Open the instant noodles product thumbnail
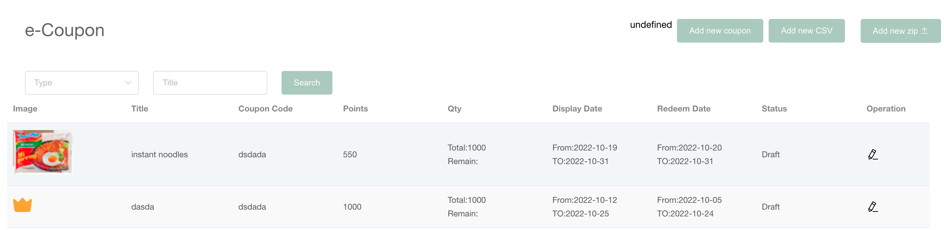 click(43, 152)
